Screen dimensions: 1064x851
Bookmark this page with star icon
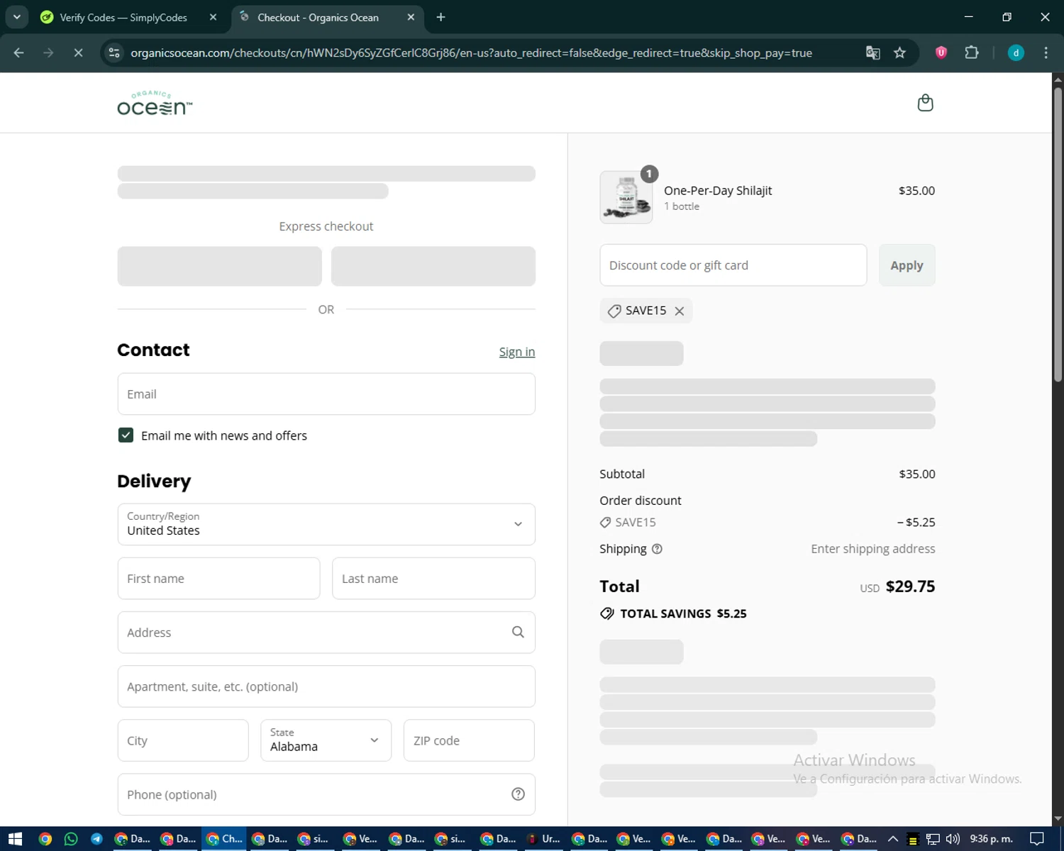(x=899, y=52)
